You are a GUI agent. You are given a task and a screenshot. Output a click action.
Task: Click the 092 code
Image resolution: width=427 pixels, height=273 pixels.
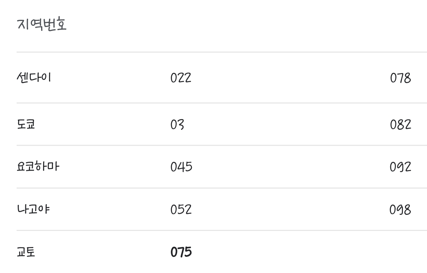pyautogui.click(x=400, y=167)
